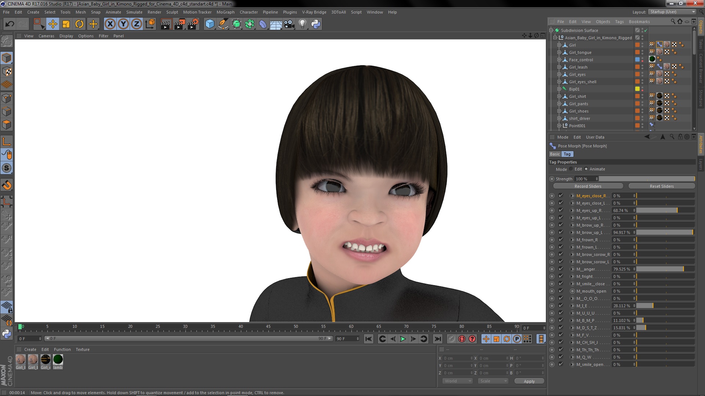
Task: Toggle the M_fright morph checkbox
Action: point(561,276)
